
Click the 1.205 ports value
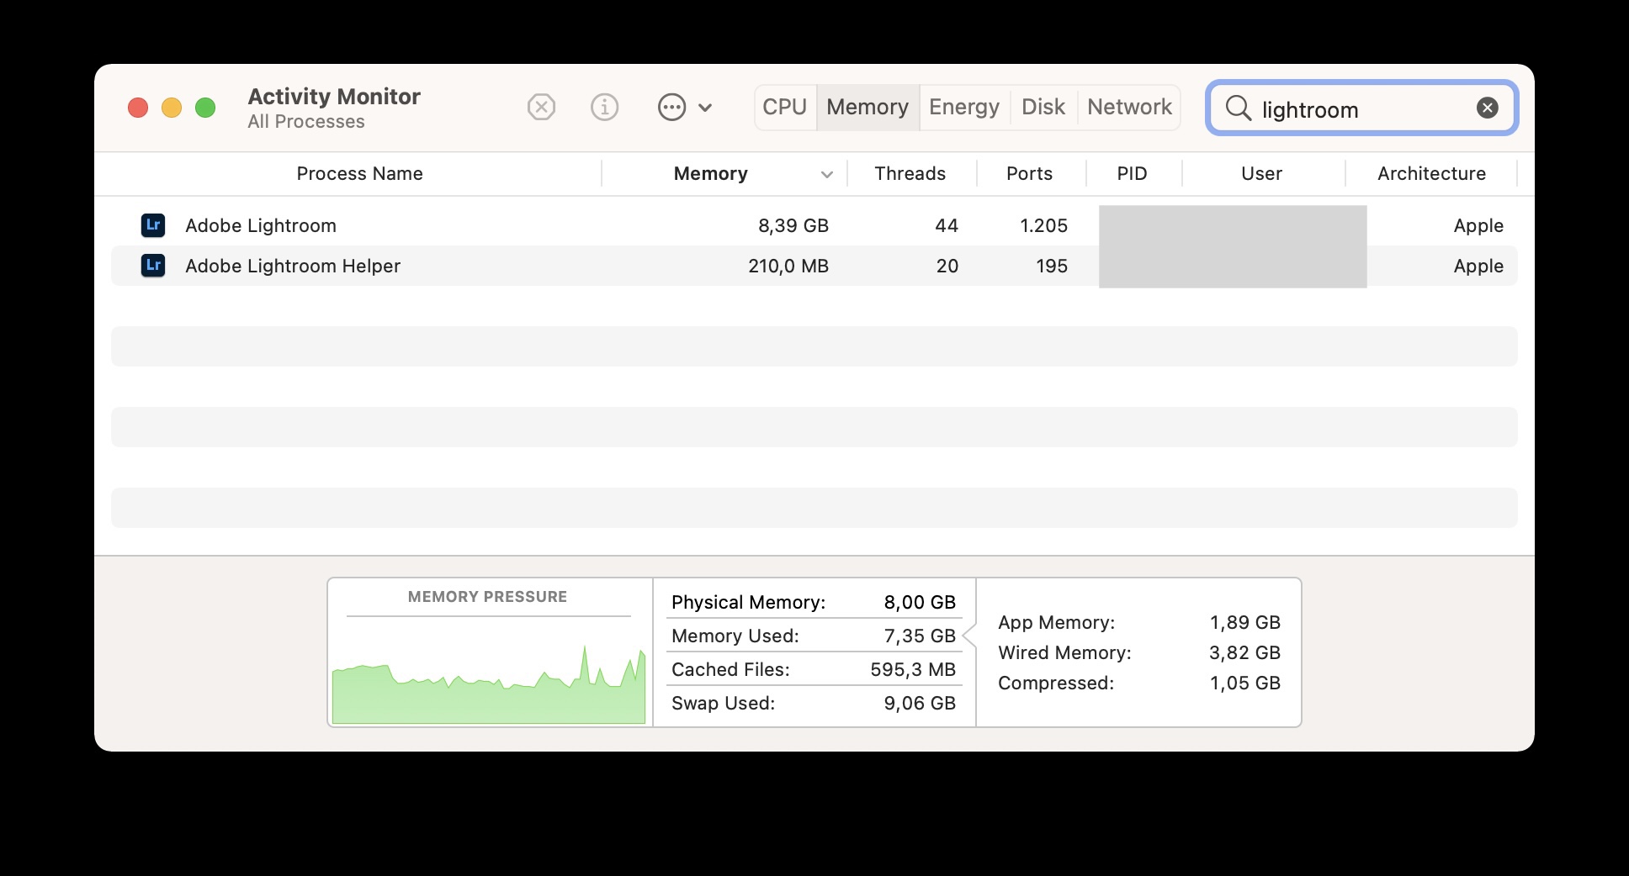pos(1043,225)
